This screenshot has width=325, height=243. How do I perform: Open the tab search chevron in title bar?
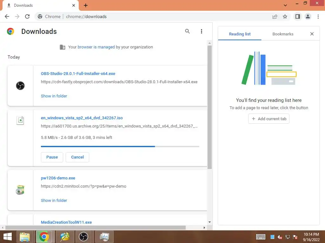point(285,5)
